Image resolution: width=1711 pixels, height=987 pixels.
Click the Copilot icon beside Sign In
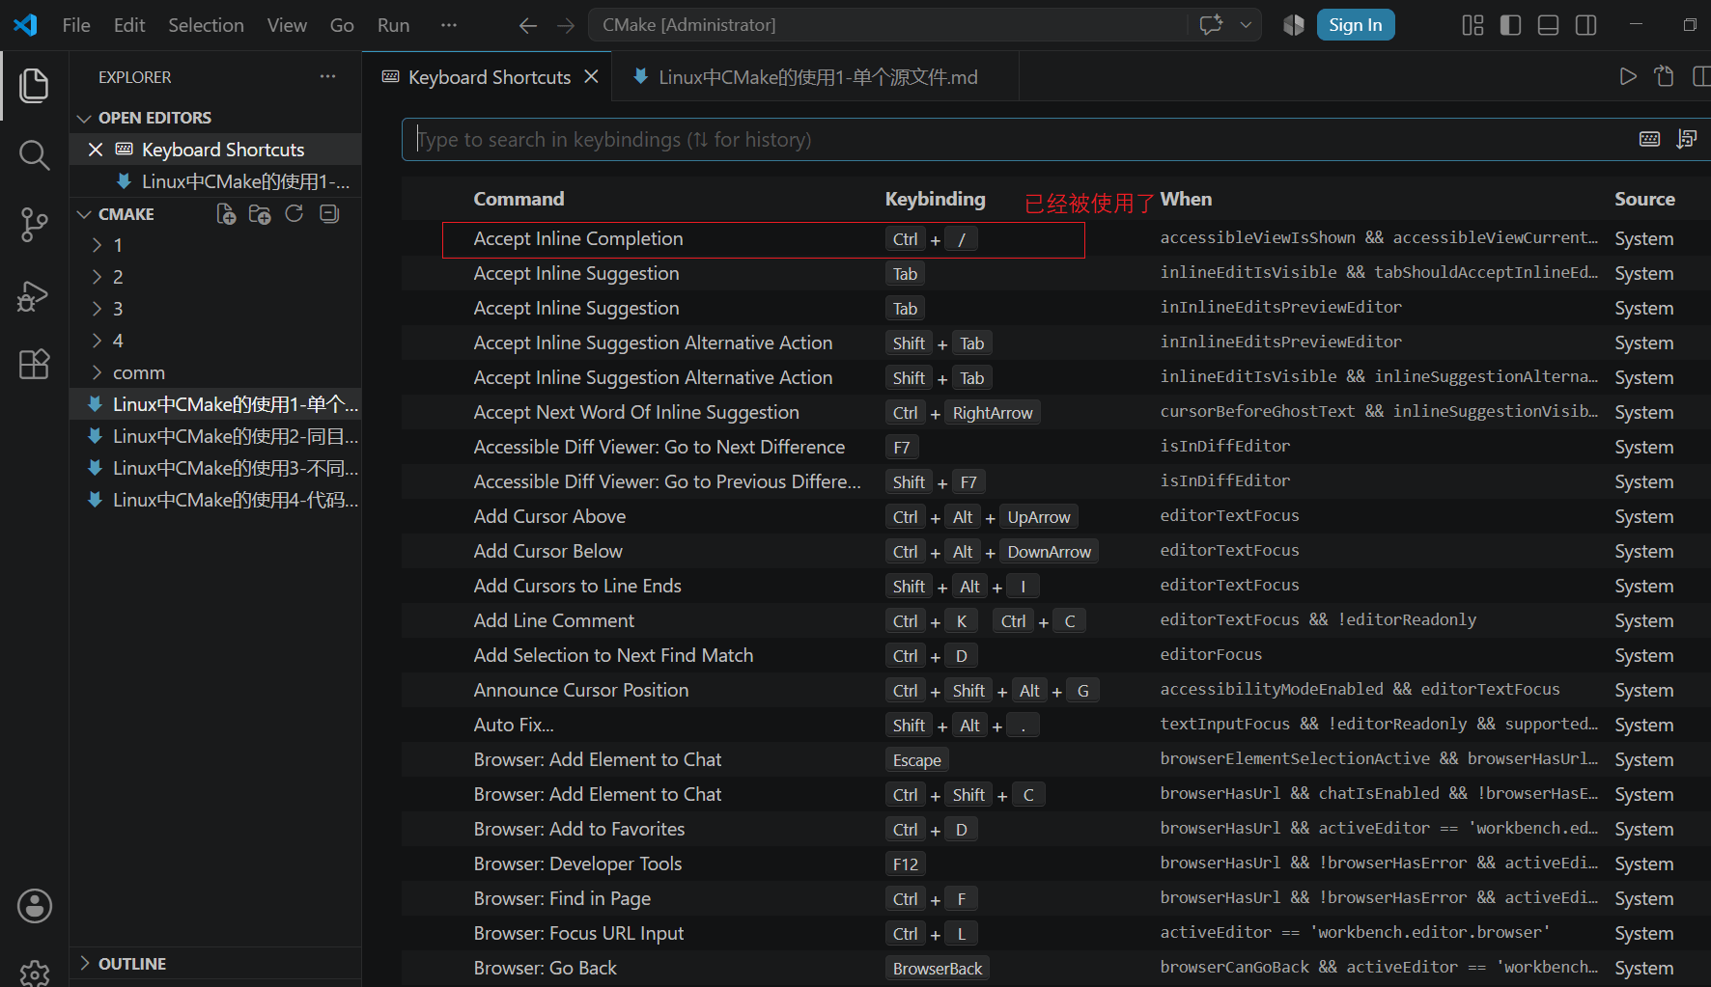1294,25
